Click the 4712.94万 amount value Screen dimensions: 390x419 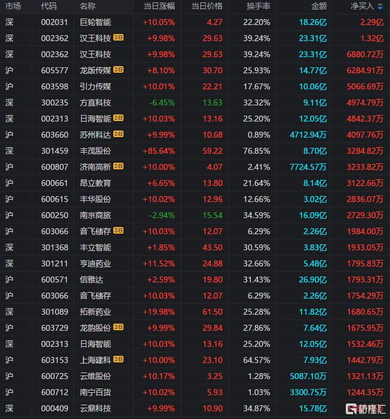(308, 135)
